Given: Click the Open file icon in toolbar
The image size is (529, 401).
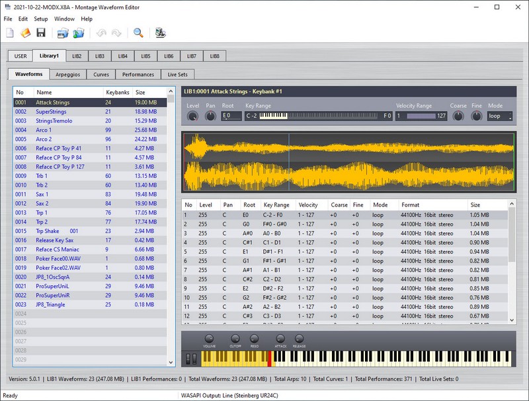Looking at the screenshot, I should tap(26, 33).
